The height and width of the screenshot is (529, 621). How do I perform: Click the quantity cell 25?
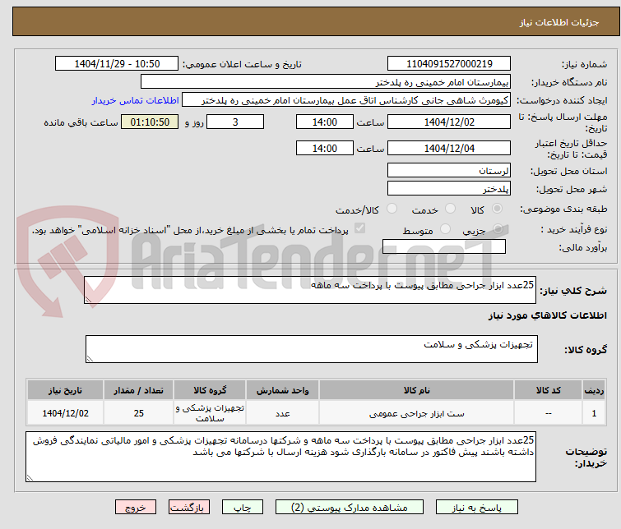point(139,413)
